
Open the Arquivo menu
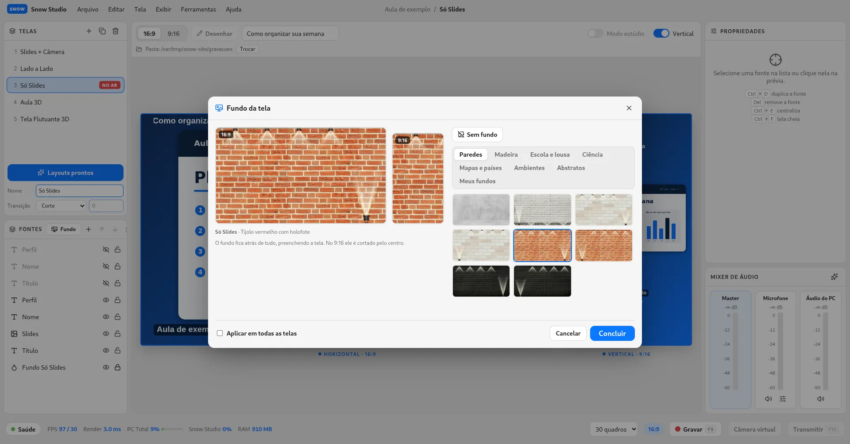[x=88, y=9]
